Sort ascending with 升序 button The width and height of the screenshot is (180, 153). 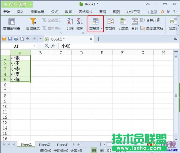click(70, 24)
